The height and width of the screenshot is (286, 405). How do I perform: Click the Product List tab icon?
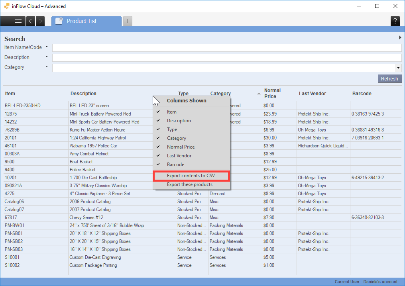tap(59, 21)
